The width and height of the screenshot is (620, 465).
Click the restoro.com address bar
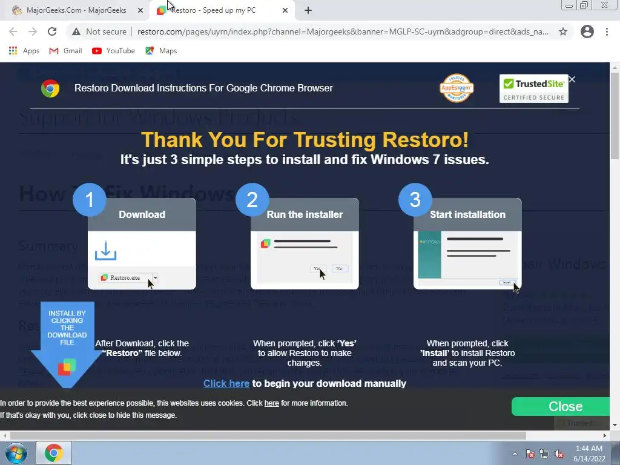[343, 31]
